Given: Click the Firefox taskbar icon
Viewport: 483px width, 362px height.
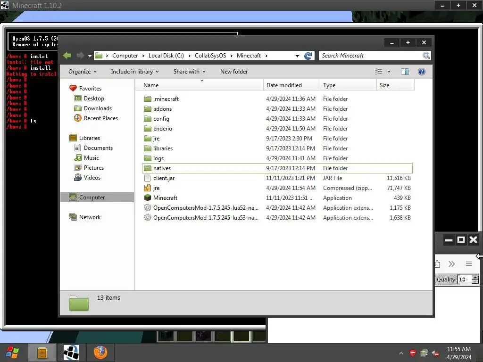Looking at the screenshot, I should coord(100,353).
